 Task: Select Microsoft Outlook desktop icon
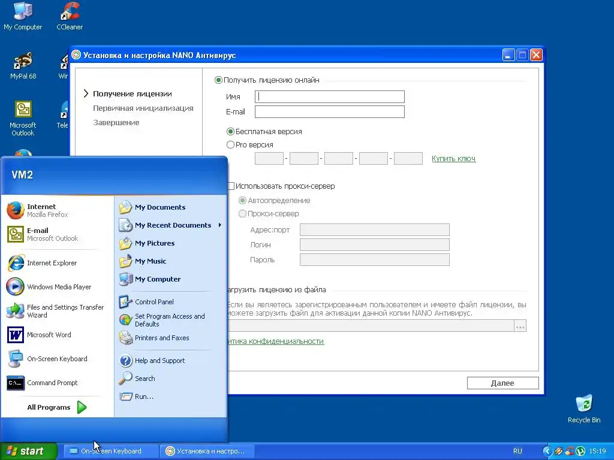point(23,119)
